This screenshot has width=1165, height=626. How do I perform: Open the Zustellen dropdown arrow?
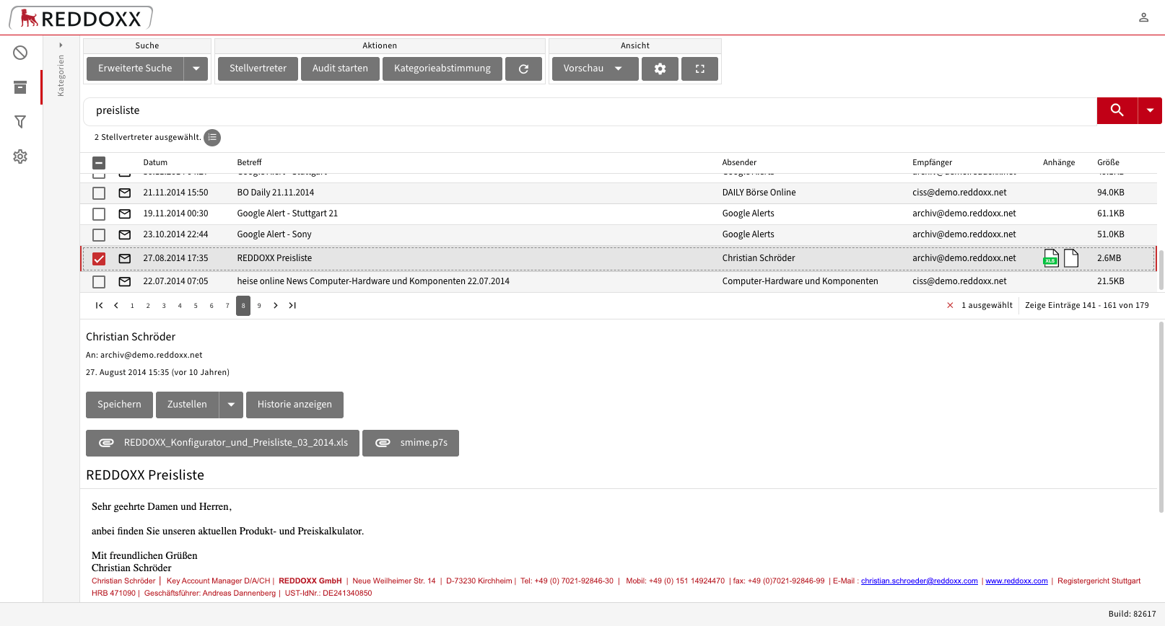pyautogui.click(x=231, y=405)
